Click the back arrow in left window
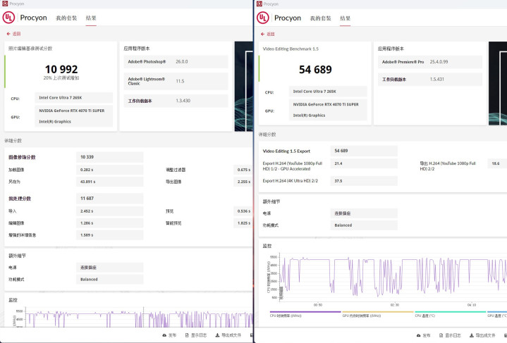This screenshot has width=507, height=343. tap(8, 34)
